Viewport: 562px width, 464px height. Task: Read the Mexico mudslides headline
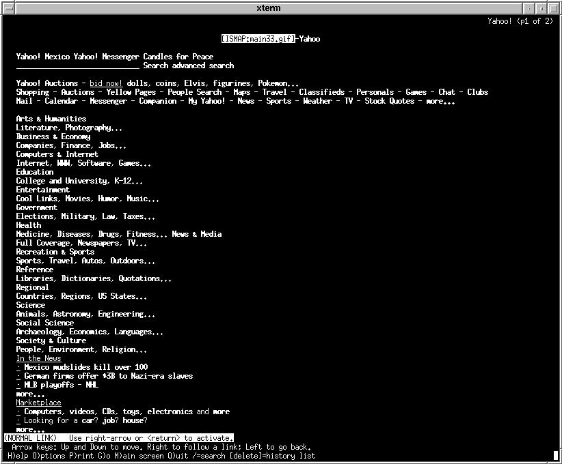click(x=85, y=368)
